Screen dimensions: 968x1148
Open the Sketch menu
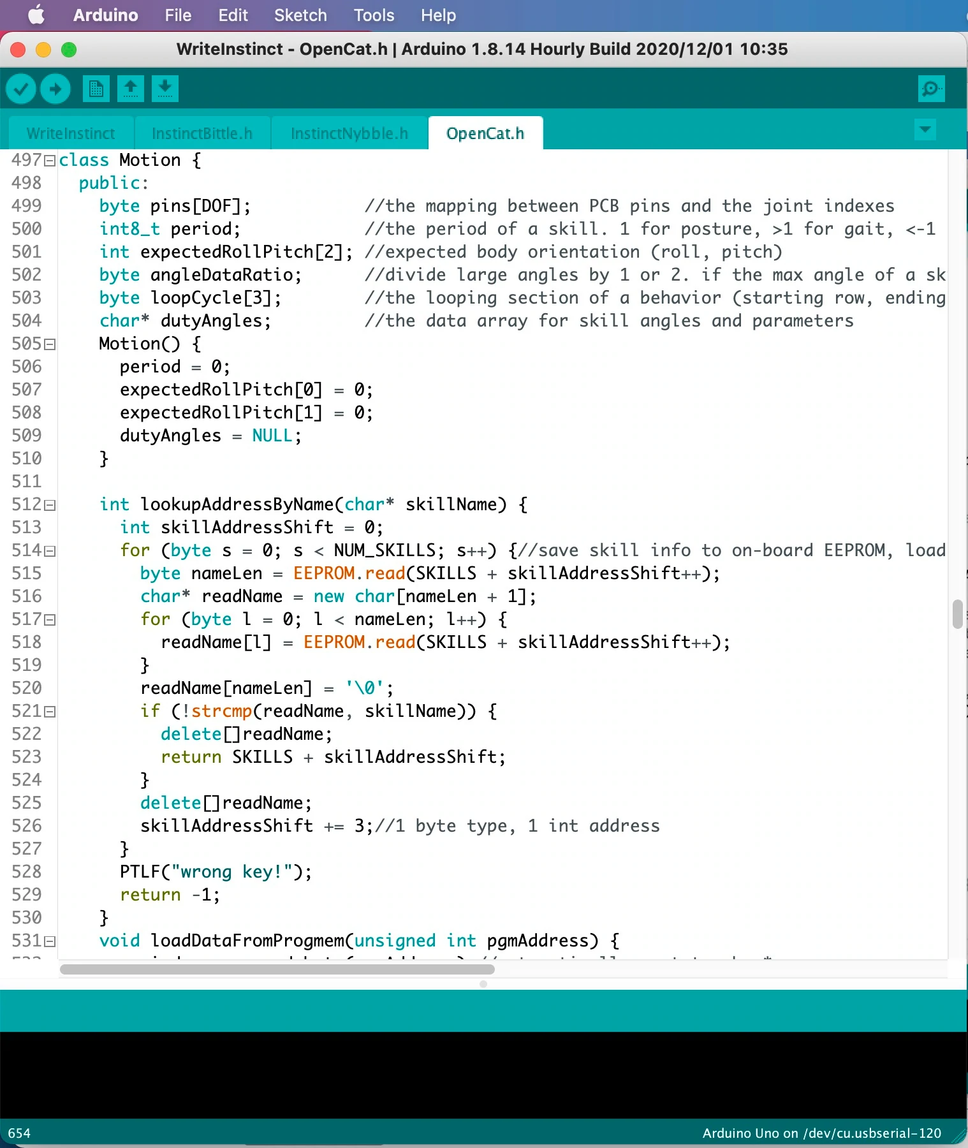(x=300, y=15)
